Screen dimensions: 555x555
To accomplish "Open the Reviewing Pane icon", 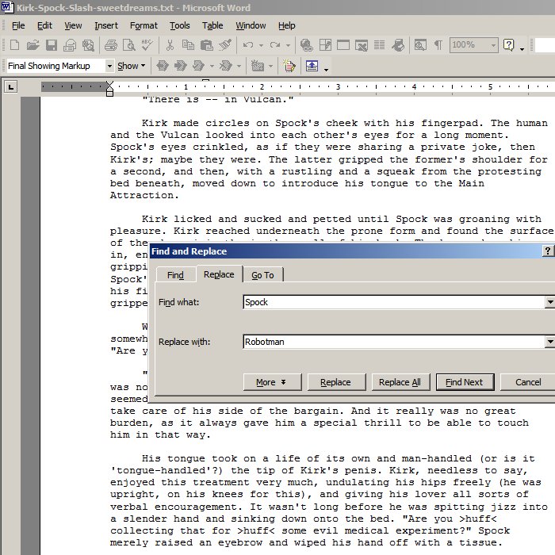I will click(311, 66).
